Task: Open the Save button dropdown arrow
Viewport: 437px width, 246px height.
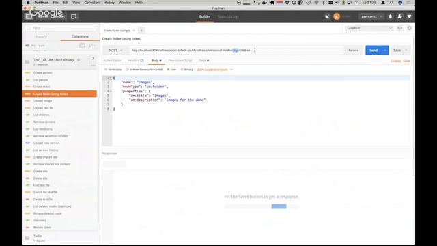Action: 406,50
